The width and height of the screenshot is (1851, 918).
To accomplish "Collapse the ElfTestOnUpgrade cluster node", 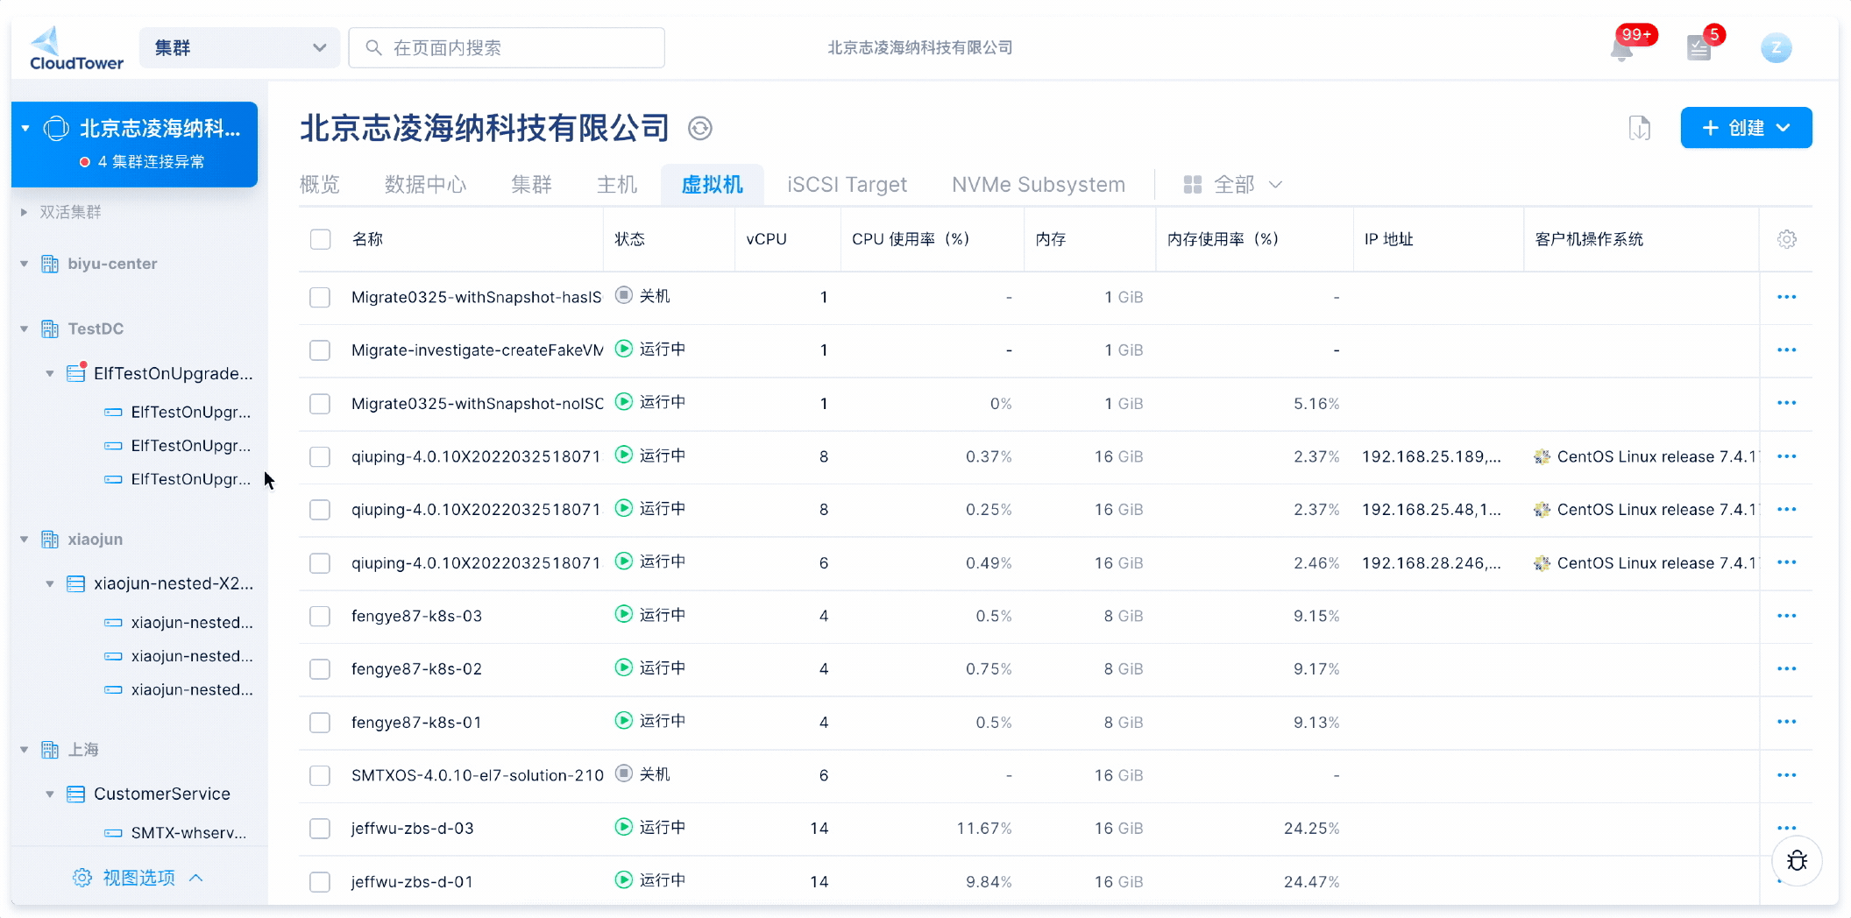I will click(x=50, y=373).
